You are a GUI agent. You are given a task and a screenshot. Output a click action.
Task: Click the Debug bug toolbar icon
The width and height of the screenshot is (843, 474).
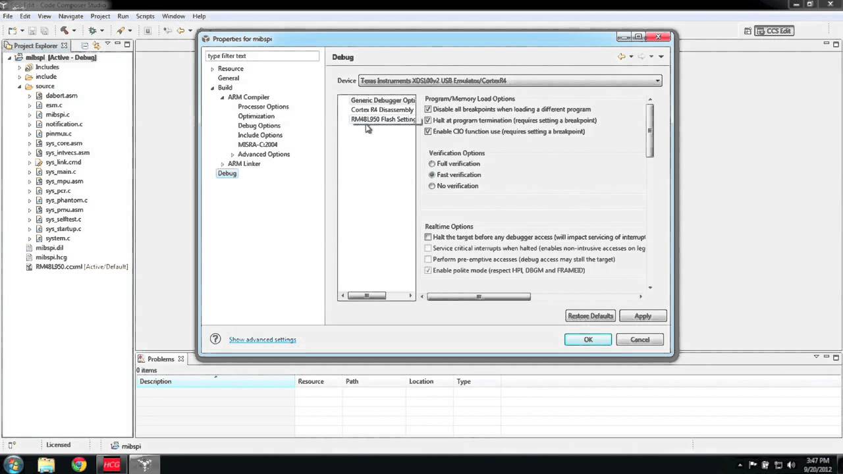[92, 31]
